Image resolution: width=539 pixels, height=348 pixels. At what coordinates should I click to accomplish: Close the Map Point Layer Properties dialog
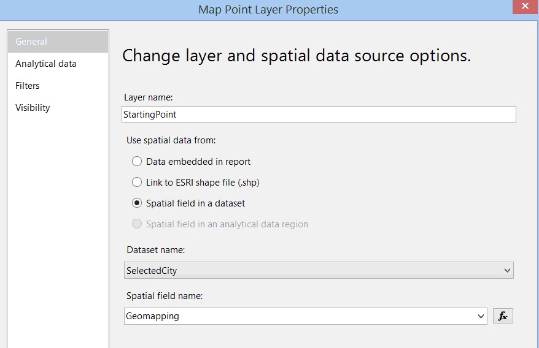pos(525,6)
